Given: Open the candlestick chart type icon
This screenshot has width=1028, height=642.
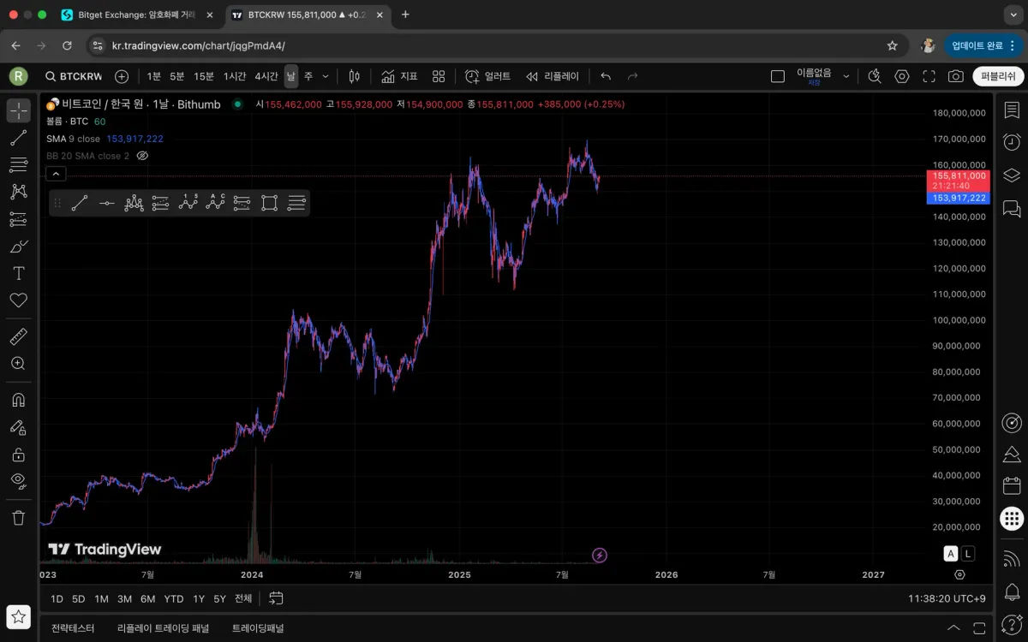Looking at the screenshot, I should point(355,76).
